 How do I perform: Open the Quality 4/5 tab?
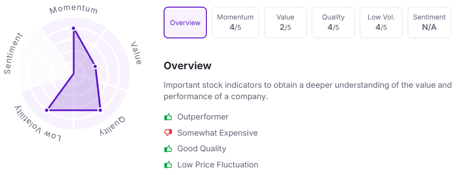333,23
